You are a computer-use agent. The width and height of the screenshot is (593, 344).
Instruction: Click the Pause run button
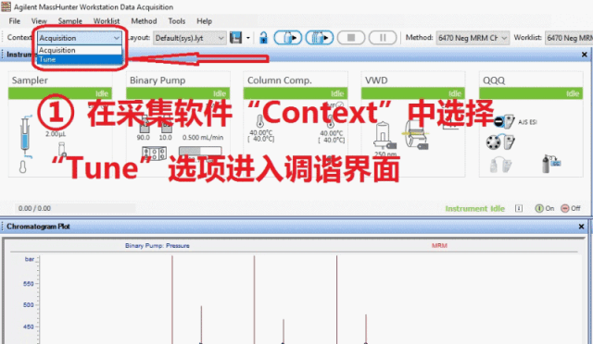coord(383,38)
